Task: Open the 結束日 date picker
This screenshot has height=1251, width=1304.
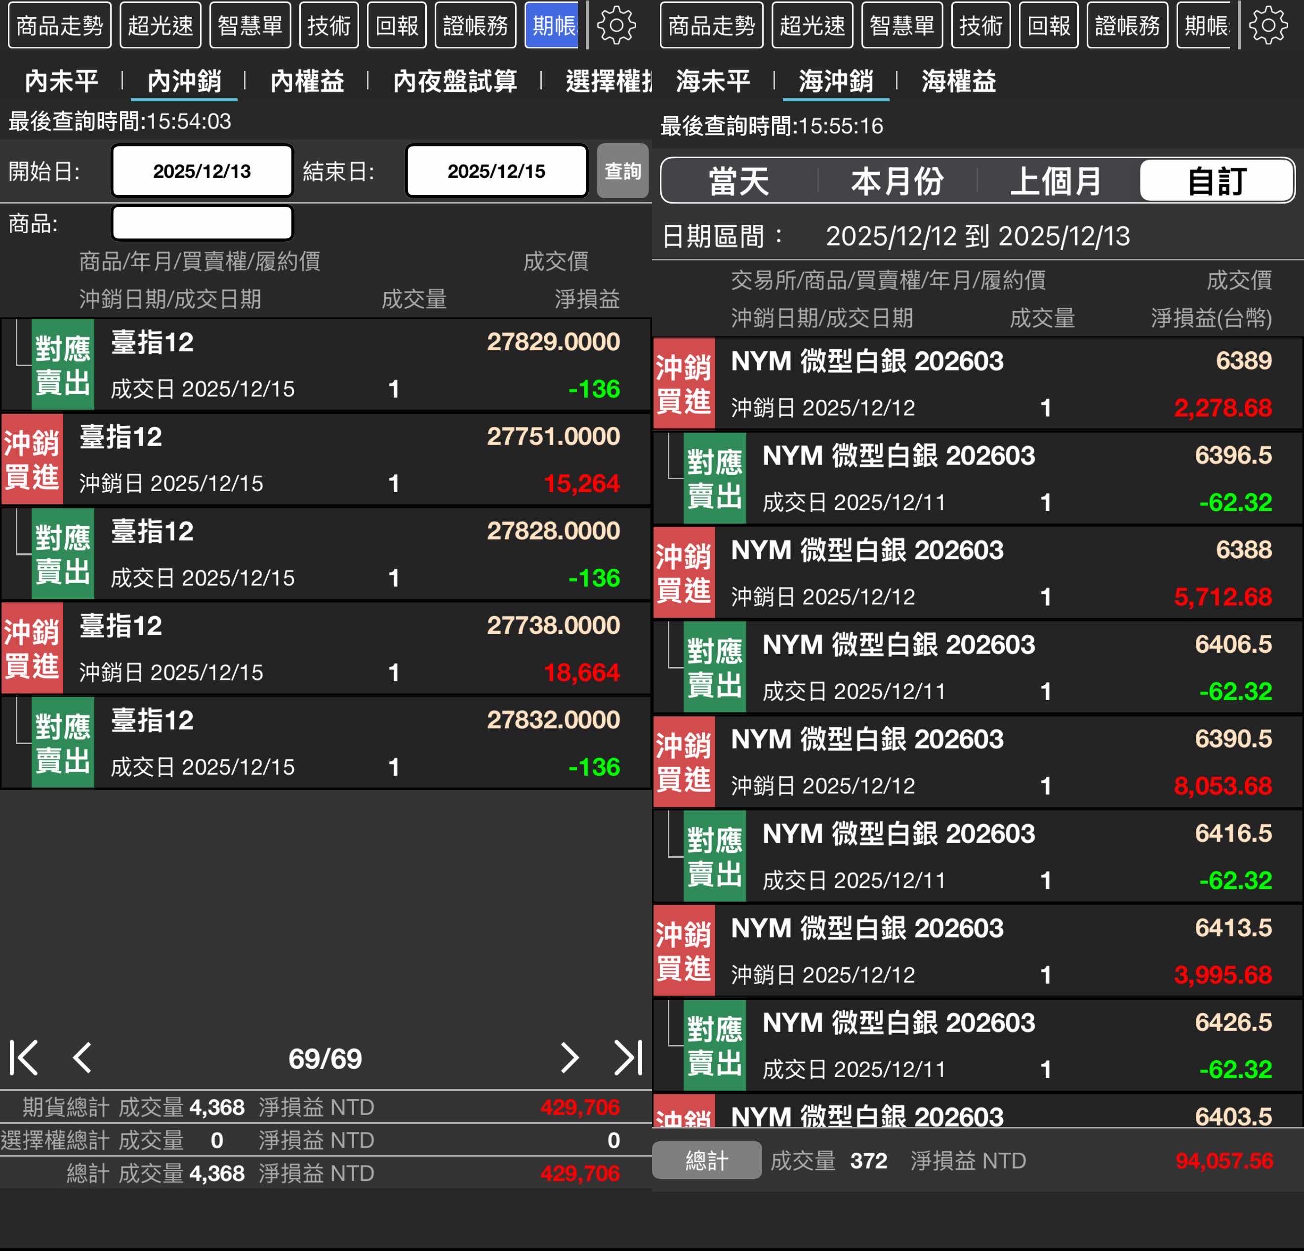Action: [x=496, y=171]
